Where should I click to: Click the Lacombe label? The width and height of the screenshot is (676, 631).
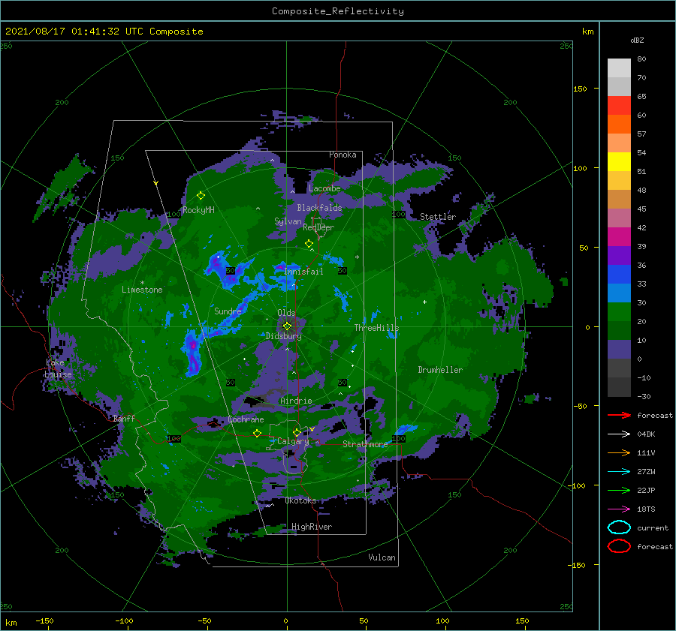click(x=324, y=188)
